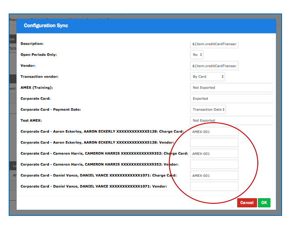The width and height of the screenshot is (289, 225).
Task: Edit Cameron Harris Charge Card field
Action: [x=214, y=153]
